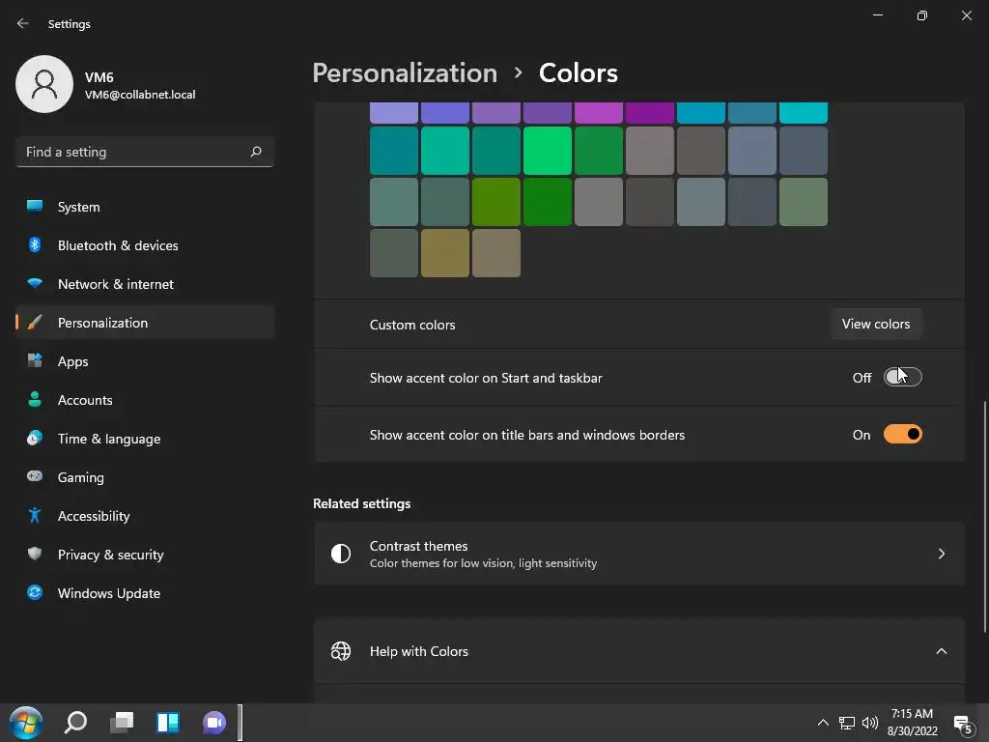The image size is (989, 742).
Task: Click the Personalization breadcrumb link
Action: [x=405, y=72]
